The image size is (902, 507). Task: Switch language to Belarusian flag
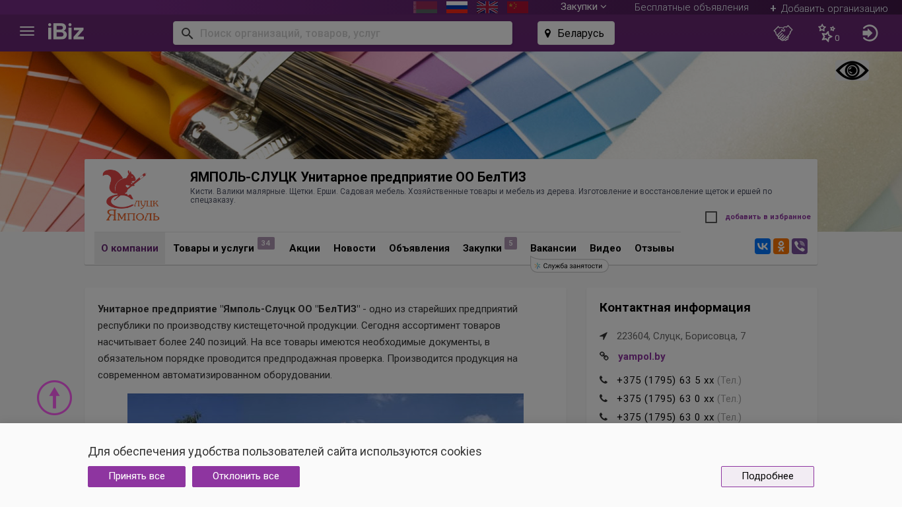(425, 7)
